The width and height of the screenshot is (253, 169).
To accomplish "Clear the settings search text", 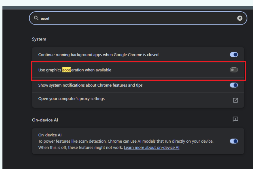I will click(240, 18).
